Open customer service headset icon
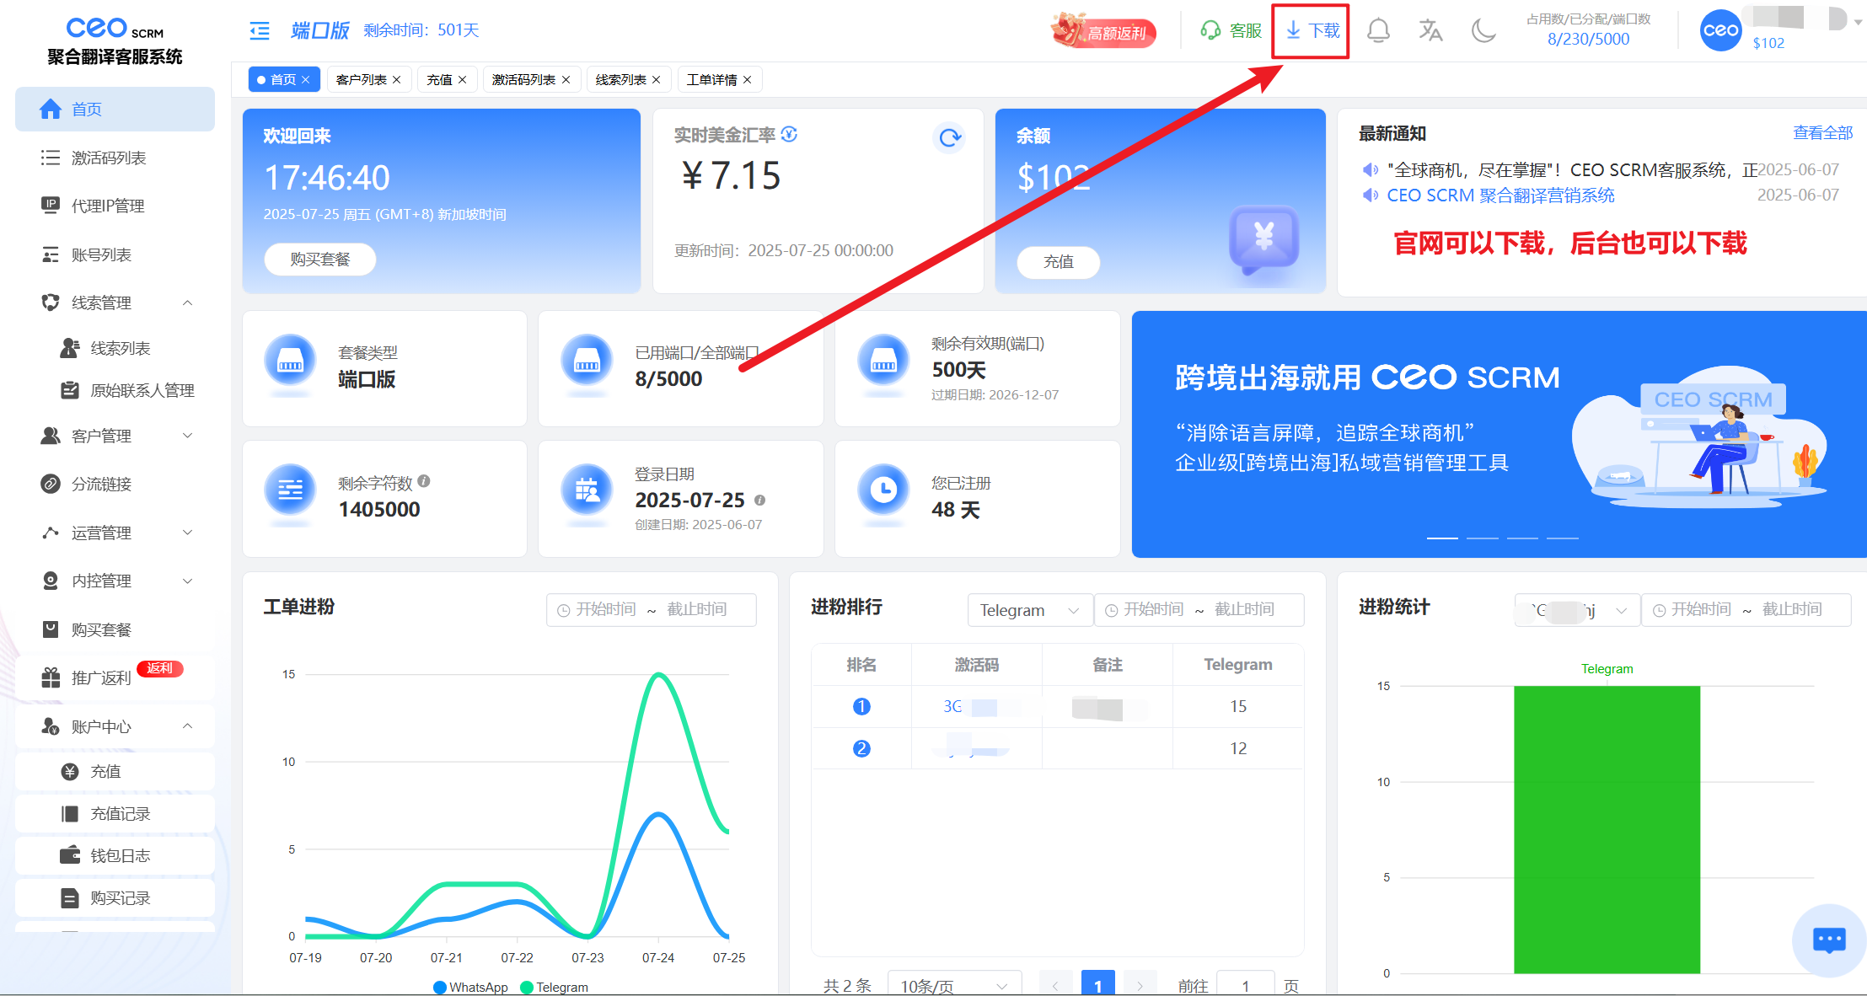Image resolution: width=1867 pixels, height=996 pixels. [x=1211, y=31]
